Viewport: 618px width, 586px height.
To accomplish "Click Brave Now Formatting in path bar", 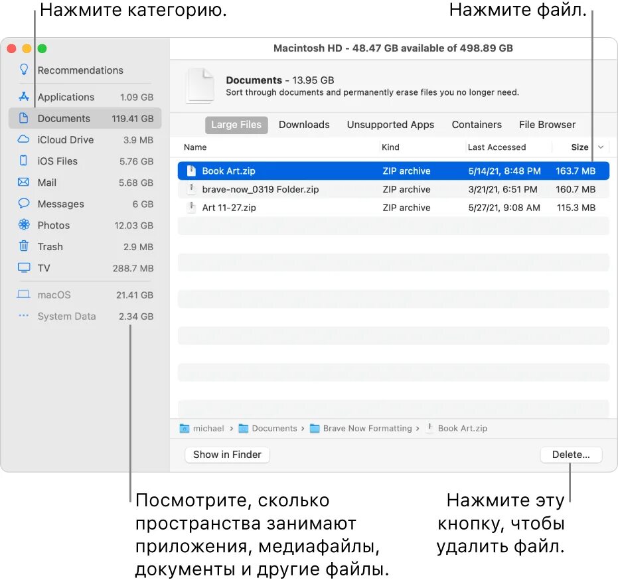I will (367, 428).
